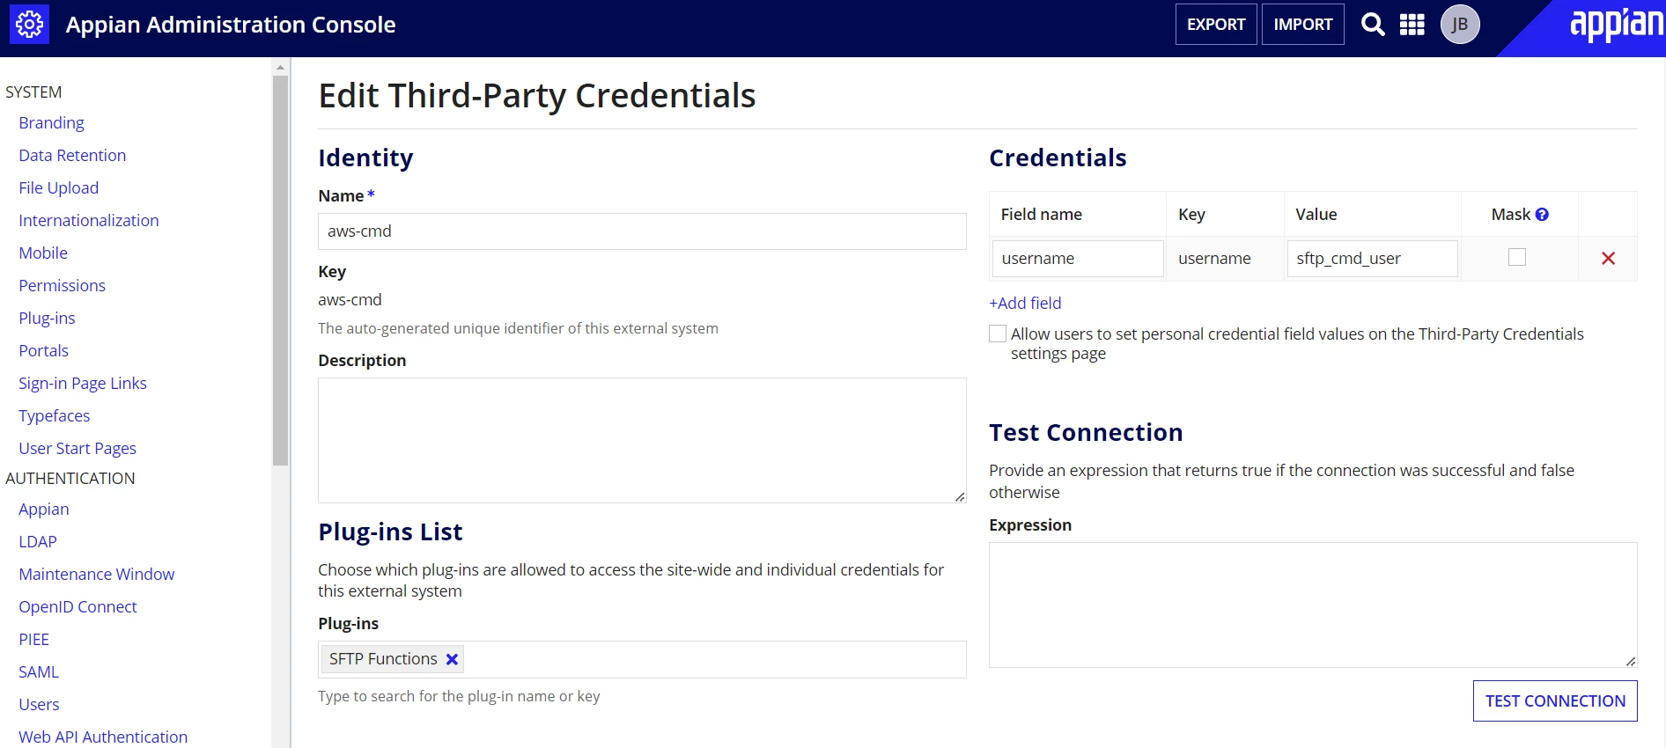Click the Expression field resize handle

pos(1631,662)
